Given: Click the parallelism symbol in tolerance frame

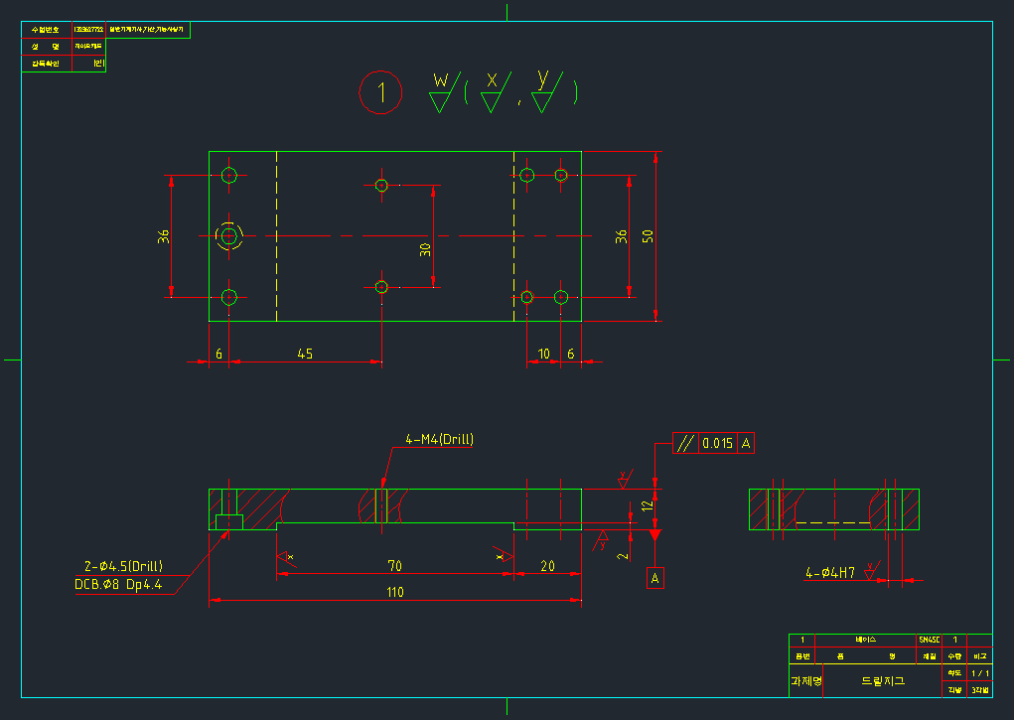Looking at the screenshot, I should 685,443.
